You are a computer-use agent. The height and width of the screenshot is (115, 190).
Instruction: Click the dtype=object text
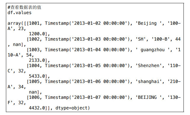71,108
